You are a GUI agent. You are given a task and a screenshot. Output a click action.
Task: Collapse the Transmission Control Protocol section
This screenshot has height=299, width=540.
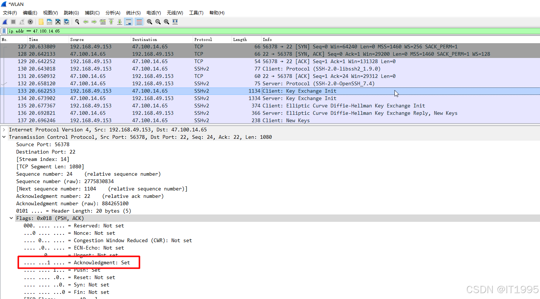tap(4, 137)
